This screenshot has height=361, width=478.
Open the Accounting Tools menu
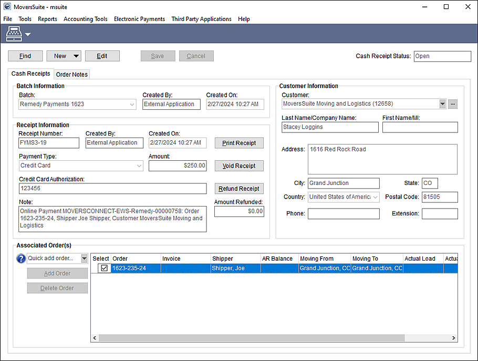pyautogui.click(x=85, y=19)
